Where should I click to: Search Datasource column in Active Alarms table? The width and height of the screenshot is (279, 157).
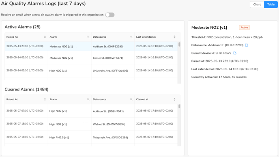click(x=131, y=37)
